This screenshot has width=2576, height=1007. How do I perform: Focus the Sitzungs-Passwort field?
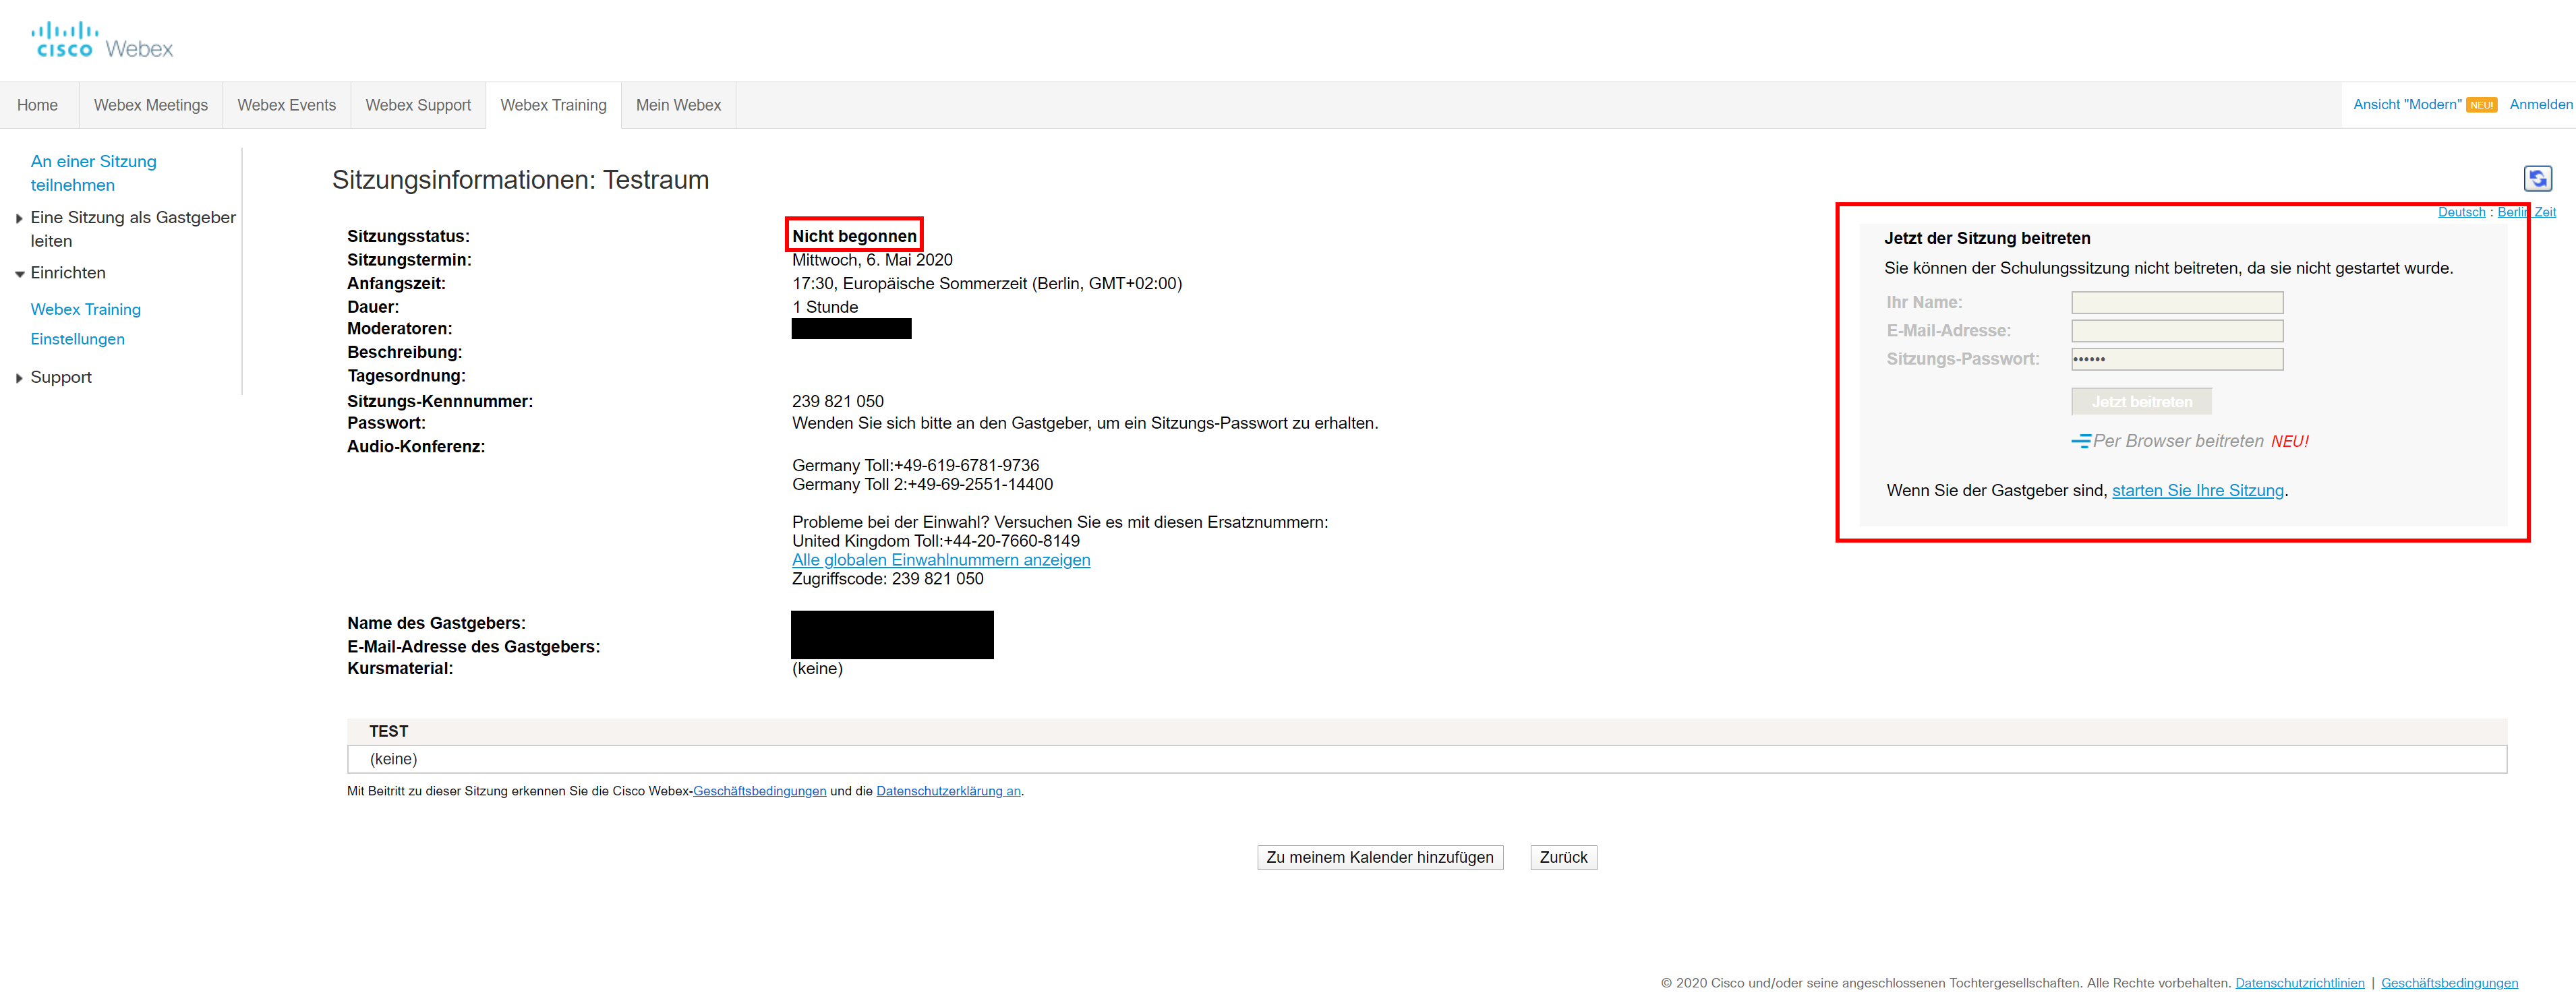[x=2177, y=359]
